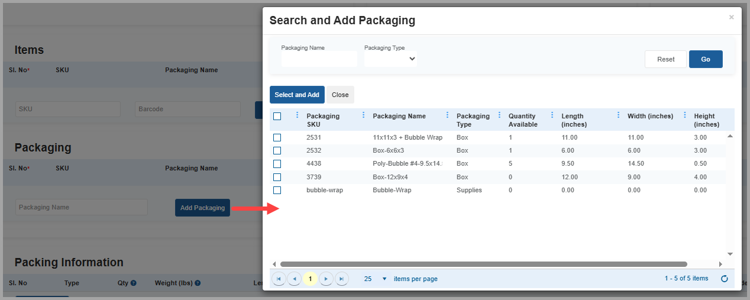Check the row for SKU 2531

(277, 137)
